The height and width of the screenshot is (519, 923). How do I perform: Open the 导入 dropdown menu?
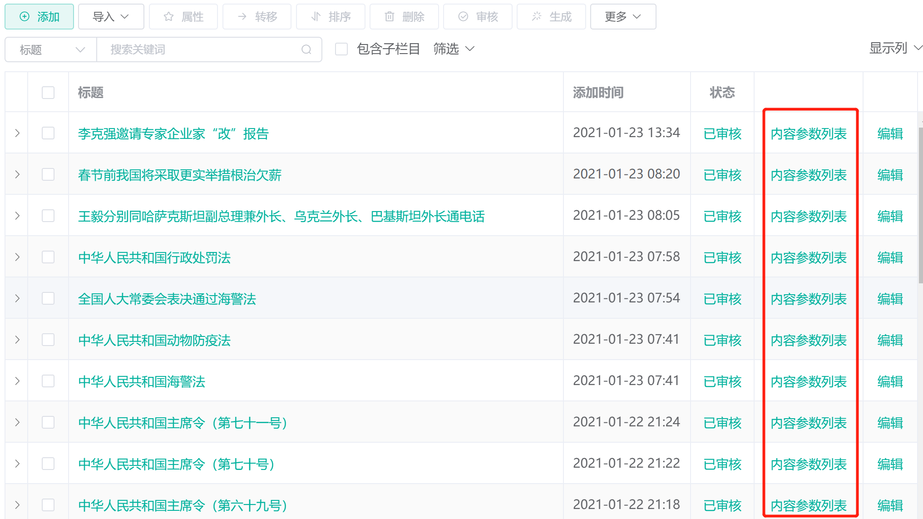click(x=111, y=17)
